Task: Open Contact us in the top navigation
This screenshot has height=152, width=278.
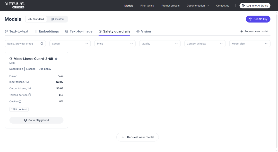Action: coord(222,6)
